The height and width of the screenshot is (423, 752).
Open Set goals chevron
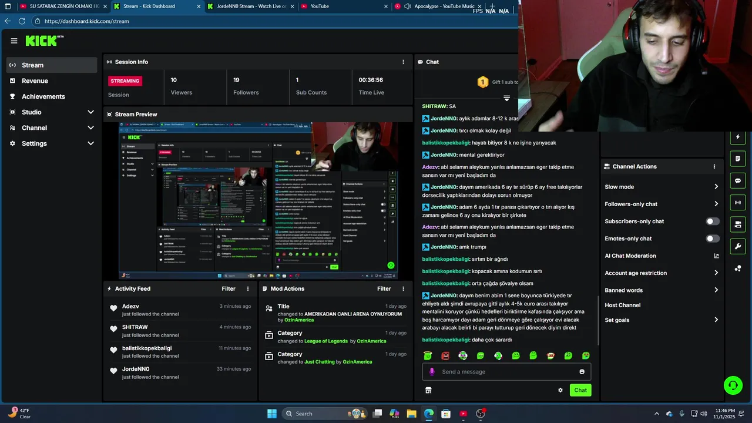pos(716,320)
